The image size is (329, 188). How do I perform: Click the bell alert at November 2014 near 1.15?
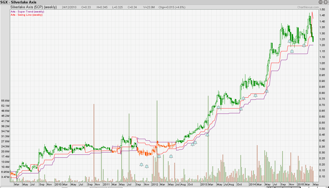pos(292,51)
